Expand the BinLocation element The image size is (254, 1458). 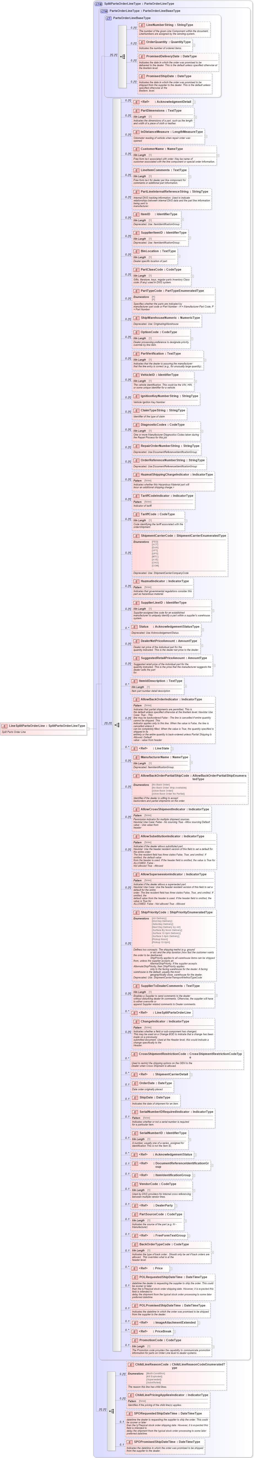click(x=179, y=256)
